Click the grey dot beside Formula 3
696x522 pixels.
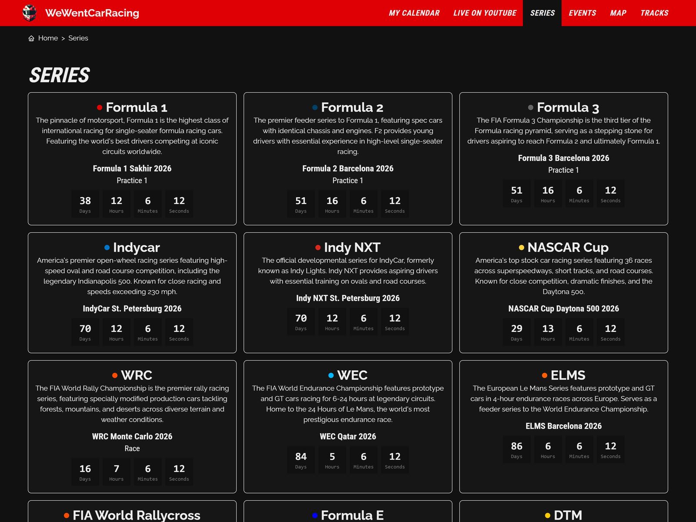click(x=531, y=107)
